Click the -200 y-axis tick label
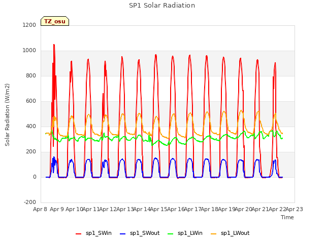This screenshot has width=325, height=243. 30,202
